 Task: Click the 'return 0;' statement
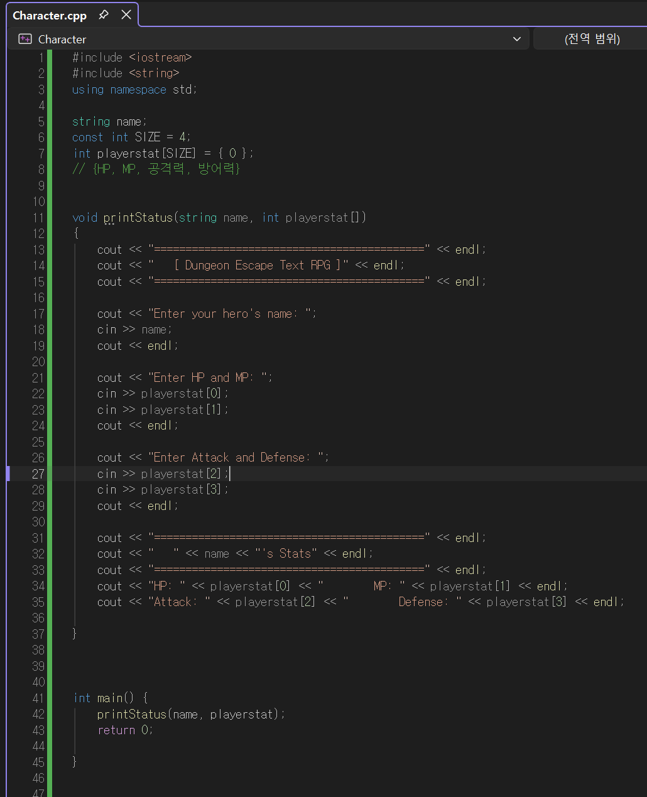125,730
